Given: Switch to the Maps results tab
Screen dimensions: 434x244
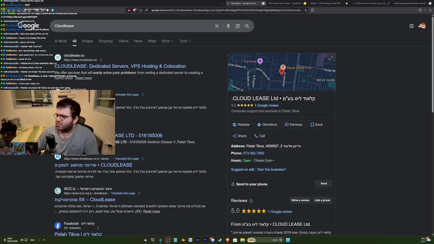Looking at the screenshot, I should pos(152,41).
